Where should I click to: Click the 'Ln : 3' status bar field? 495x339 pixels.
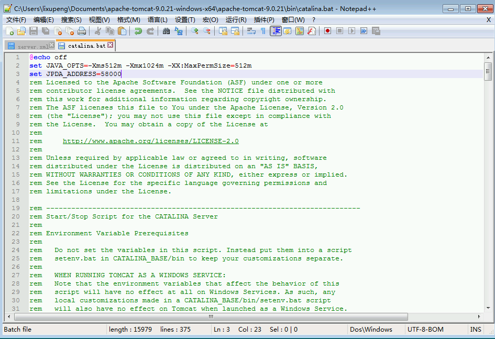(x=222, y=330)
